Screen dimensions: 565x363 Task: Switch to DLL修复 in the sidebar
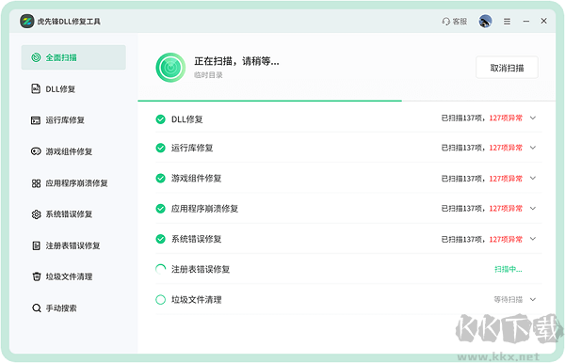pos(73,88)
